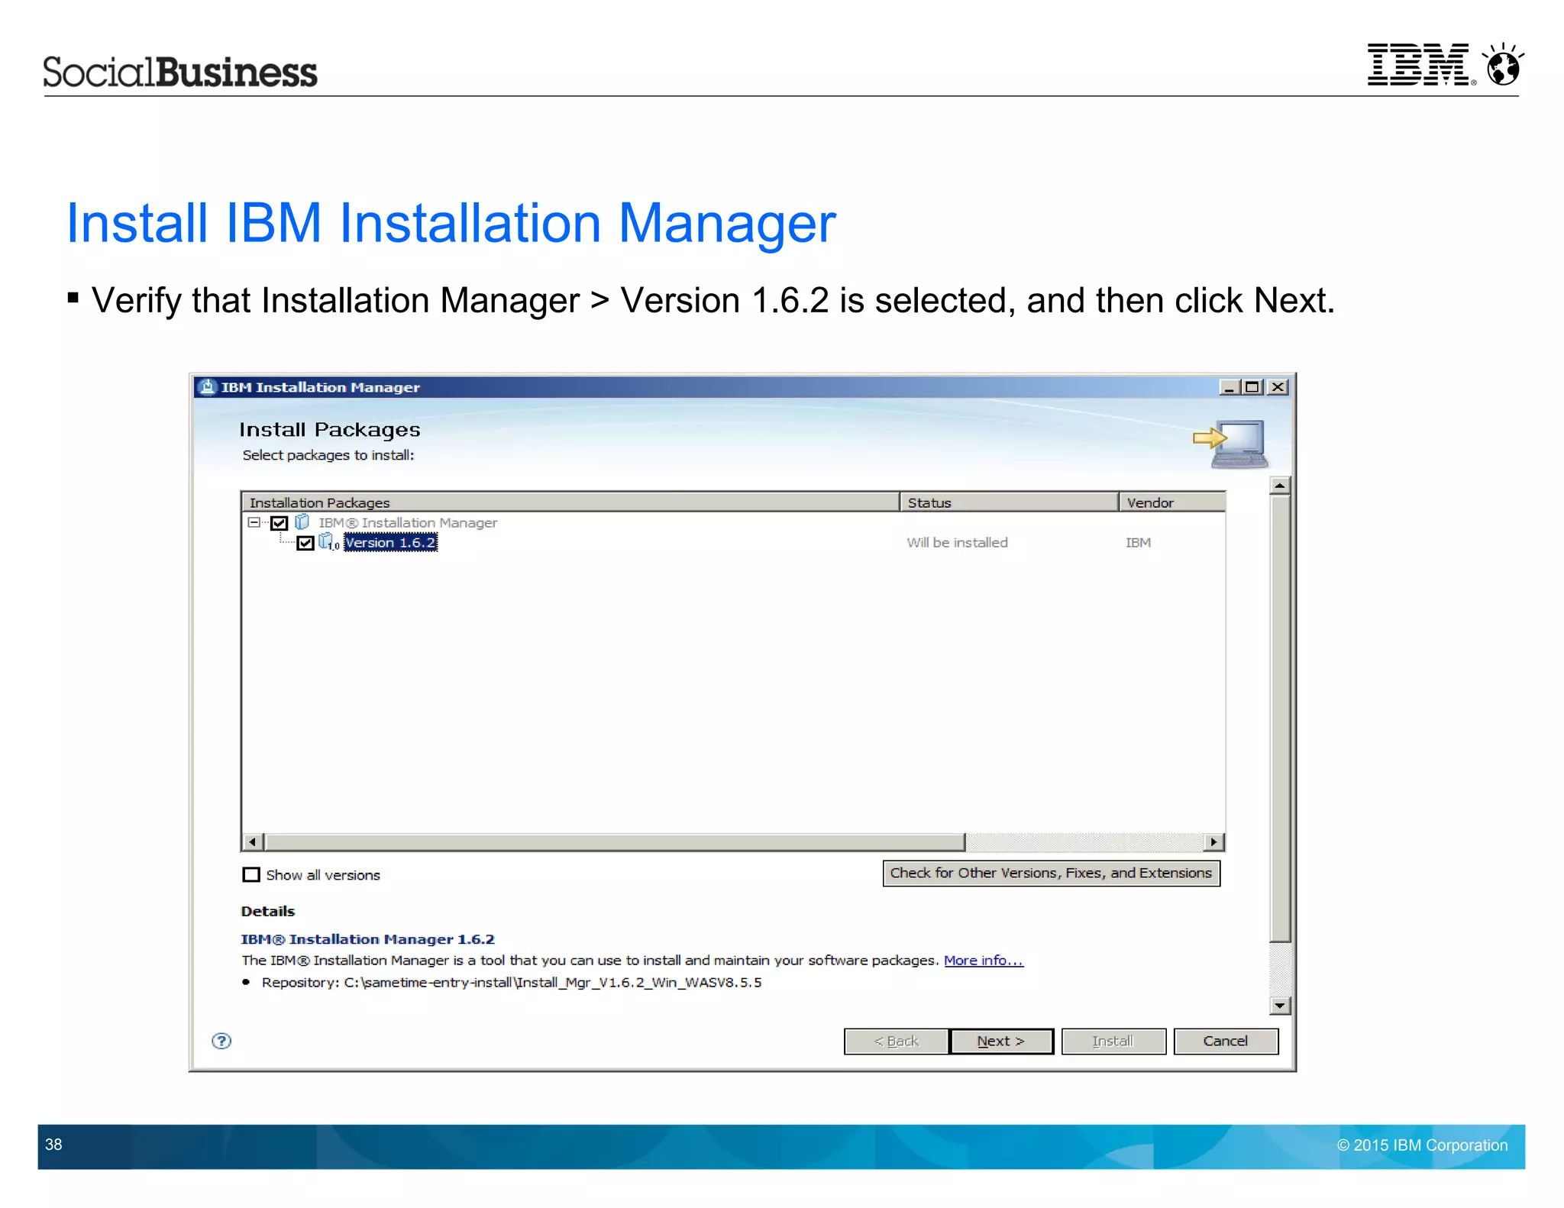Screen dimensions: 1564x1208
Task: Click the Version 1.6.2 package icon
Action: tap(327, 542)
